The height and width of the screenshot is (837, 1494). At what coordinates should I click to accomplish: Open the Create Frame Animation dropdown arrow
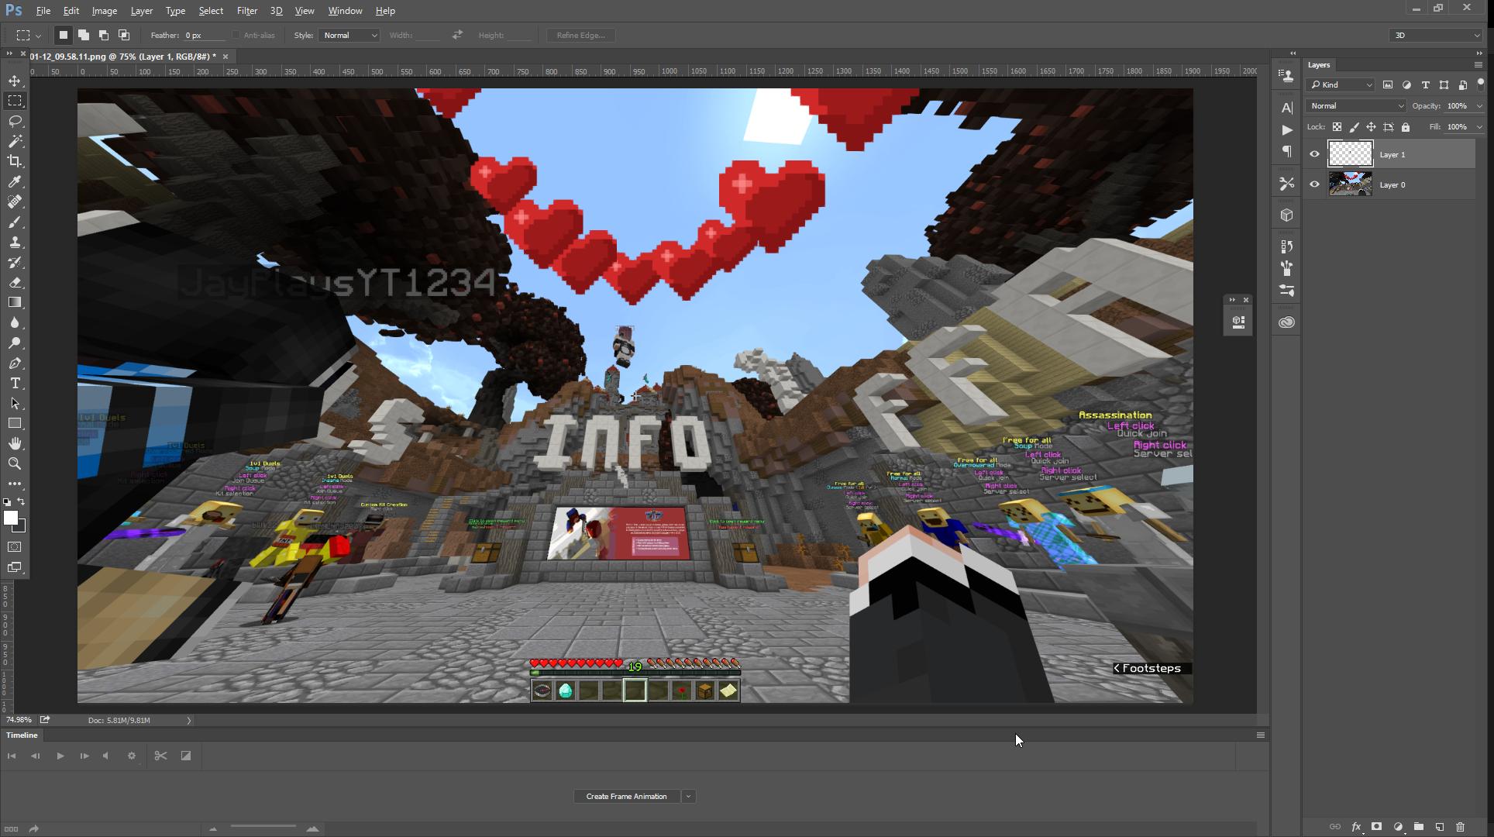[688, 796]
